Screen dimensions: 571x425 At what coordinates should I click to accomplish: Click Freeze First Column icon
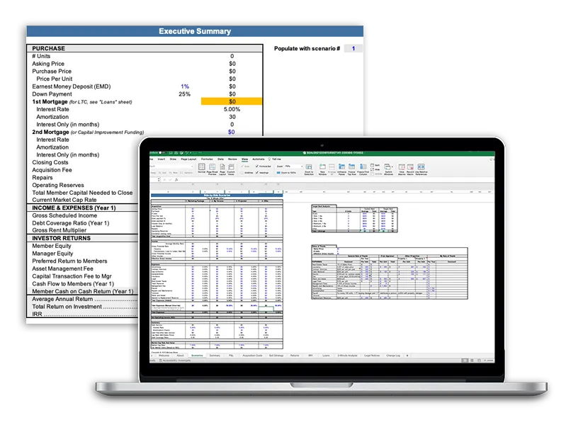pyautogui.click(x=363, y=166)
